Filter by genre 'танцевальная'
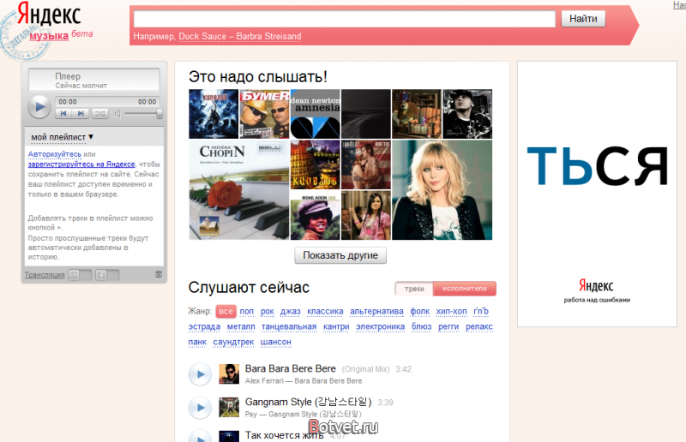This screenshot has width=686, height=442. click(x=289, y=326)
